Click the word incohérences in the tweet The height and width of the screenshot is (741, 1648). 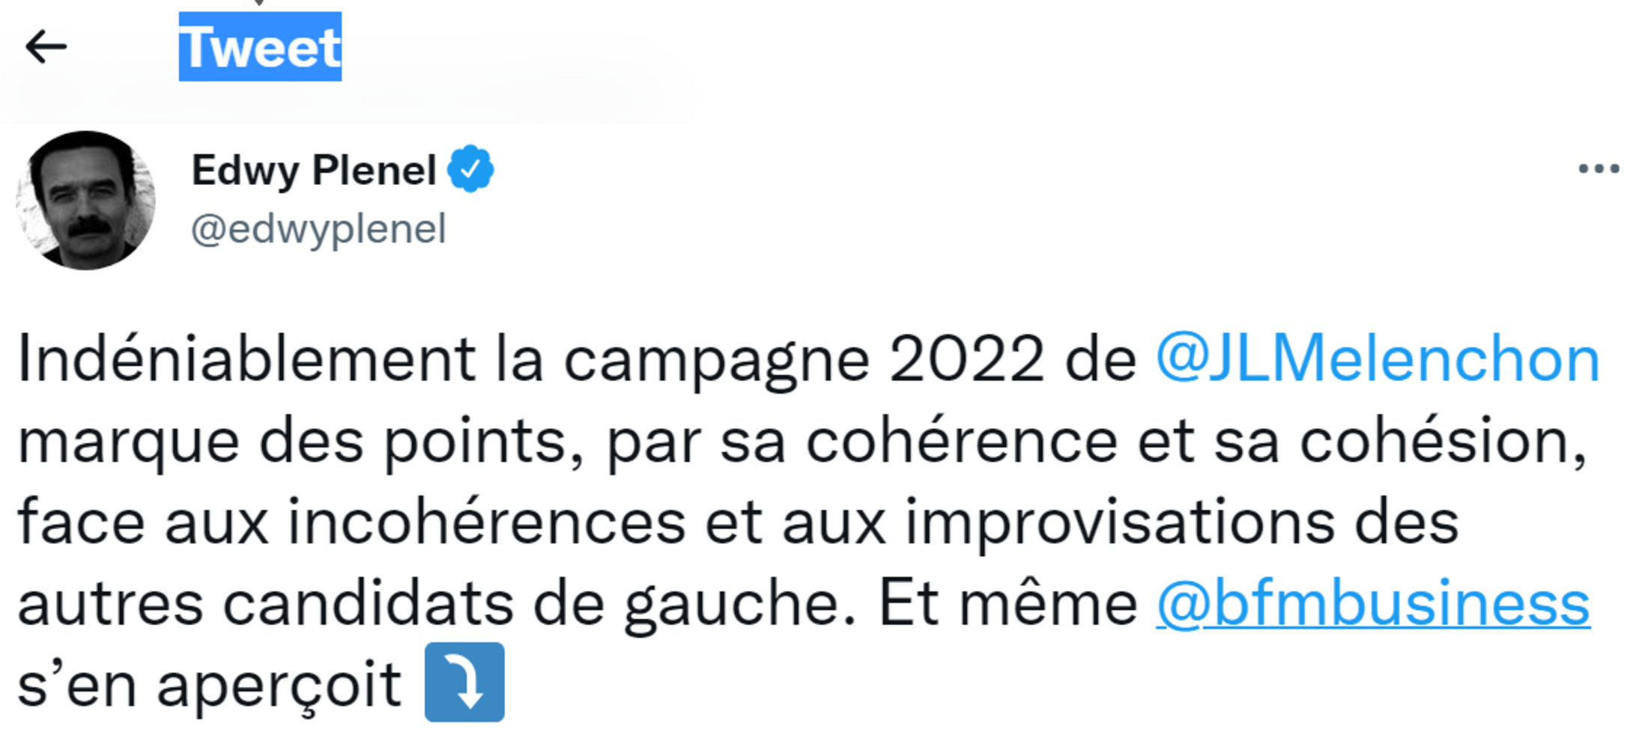pos(487,522)
